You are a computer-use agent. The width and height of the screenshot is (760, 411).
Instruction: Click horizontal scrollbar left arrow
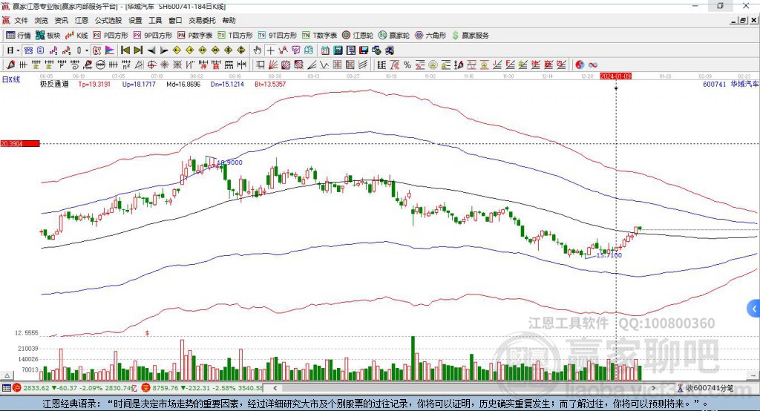[x=275, y=388]
